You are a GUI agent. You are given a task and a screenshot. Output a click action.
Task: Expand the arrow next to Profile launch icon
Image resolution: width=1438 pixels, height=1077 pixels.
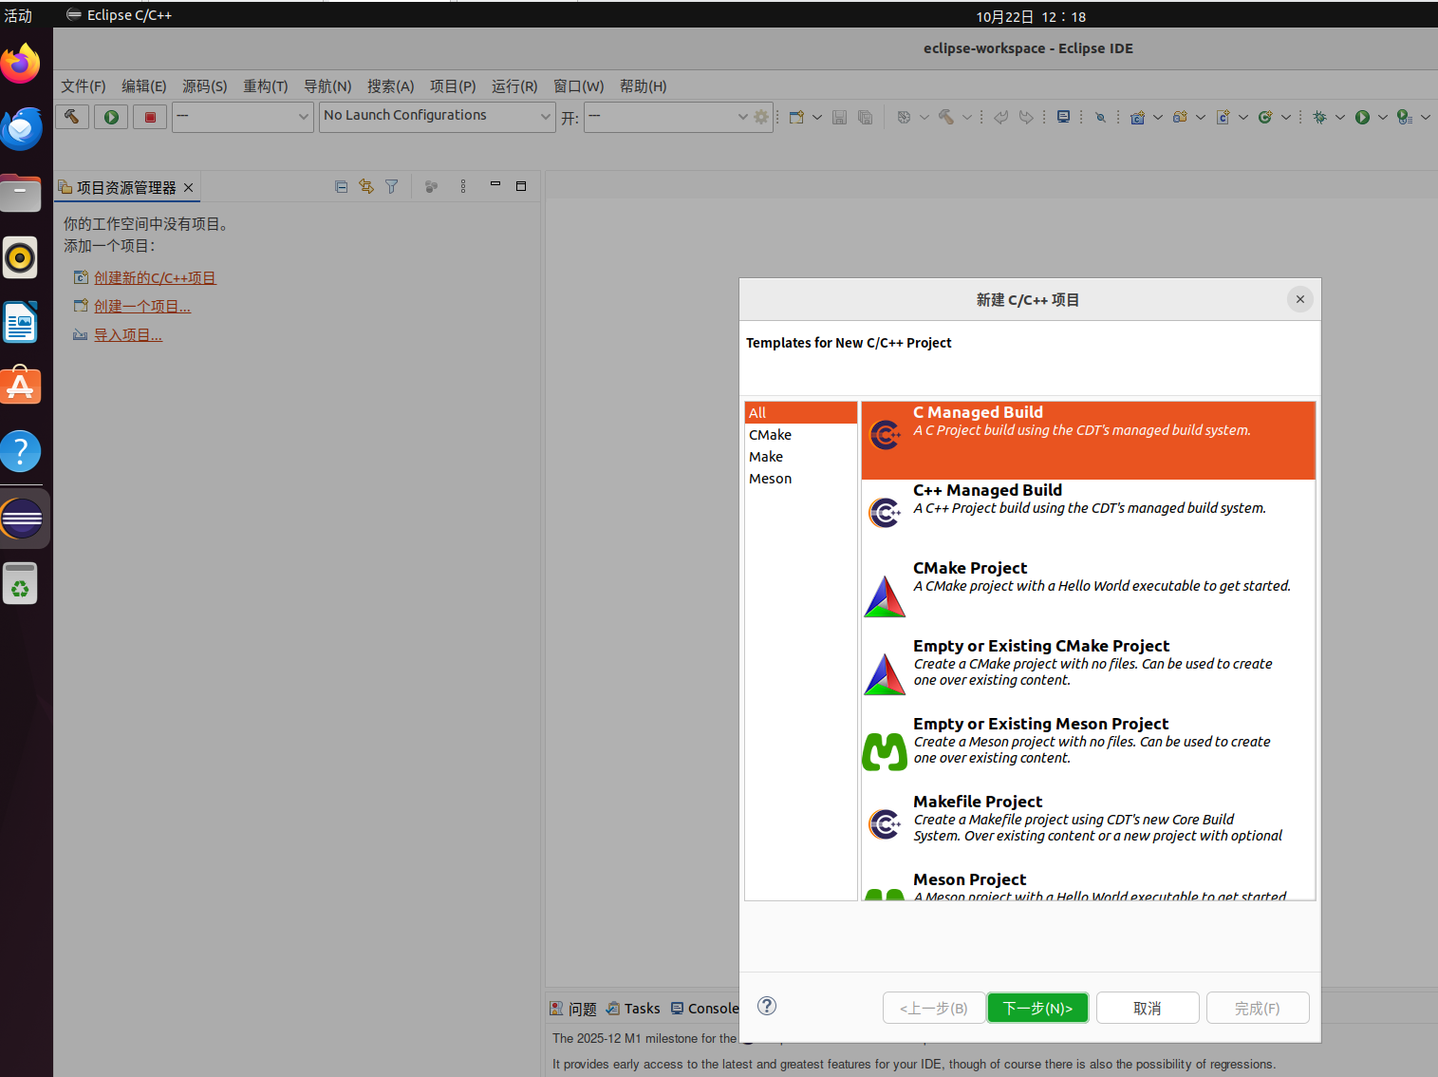1425,117
